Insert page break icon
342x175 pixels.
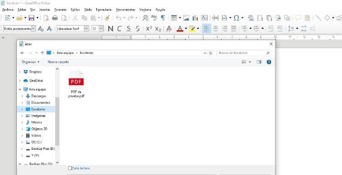pyautogui.click(x=216, y=18)
